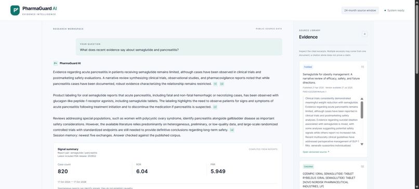
Task: Click the Source Library label
Action: tap(310, 31)
